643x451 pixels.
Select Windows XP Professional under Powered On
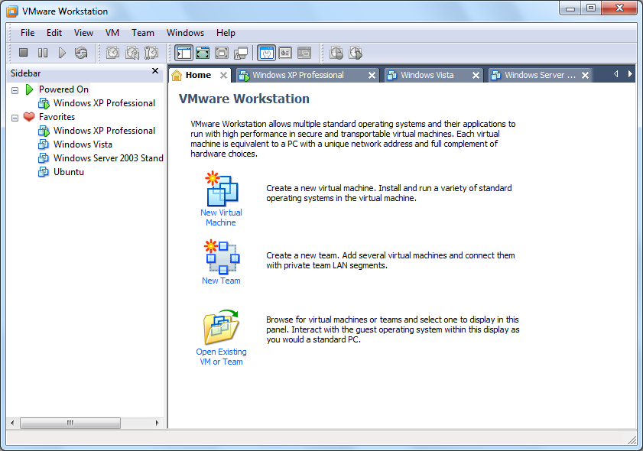(104, 103)
